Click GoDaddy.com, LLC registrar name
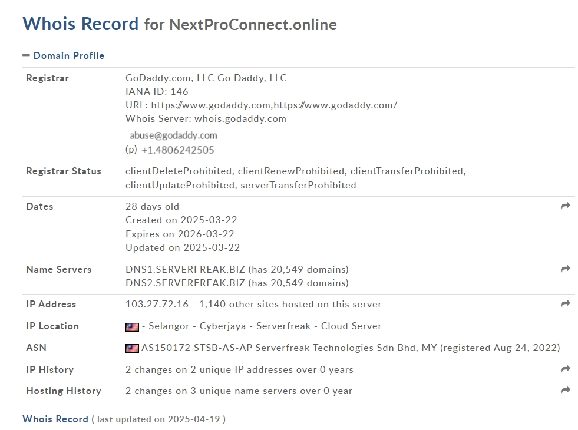 [206, 78]
